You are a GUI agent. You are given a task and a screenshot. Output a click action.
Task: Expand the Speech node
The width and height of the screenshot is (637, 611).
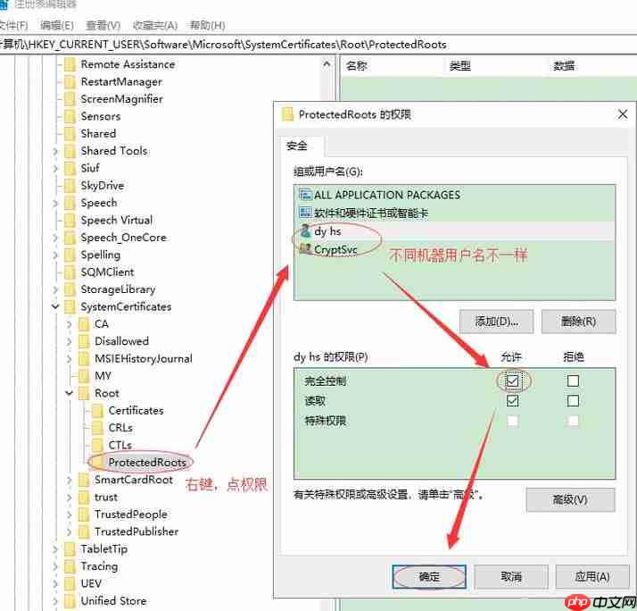point(55,203)
